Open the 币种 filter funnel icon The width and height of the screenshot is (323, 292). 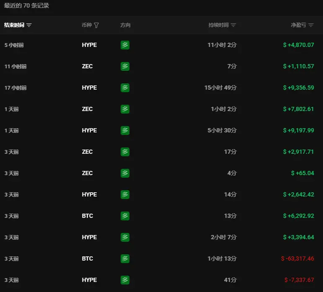96,25
